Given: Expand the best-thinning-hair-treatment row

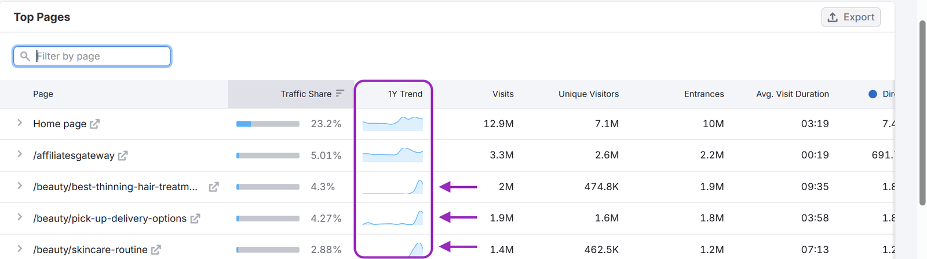Looking at the screenshot, I should point(20,186).
